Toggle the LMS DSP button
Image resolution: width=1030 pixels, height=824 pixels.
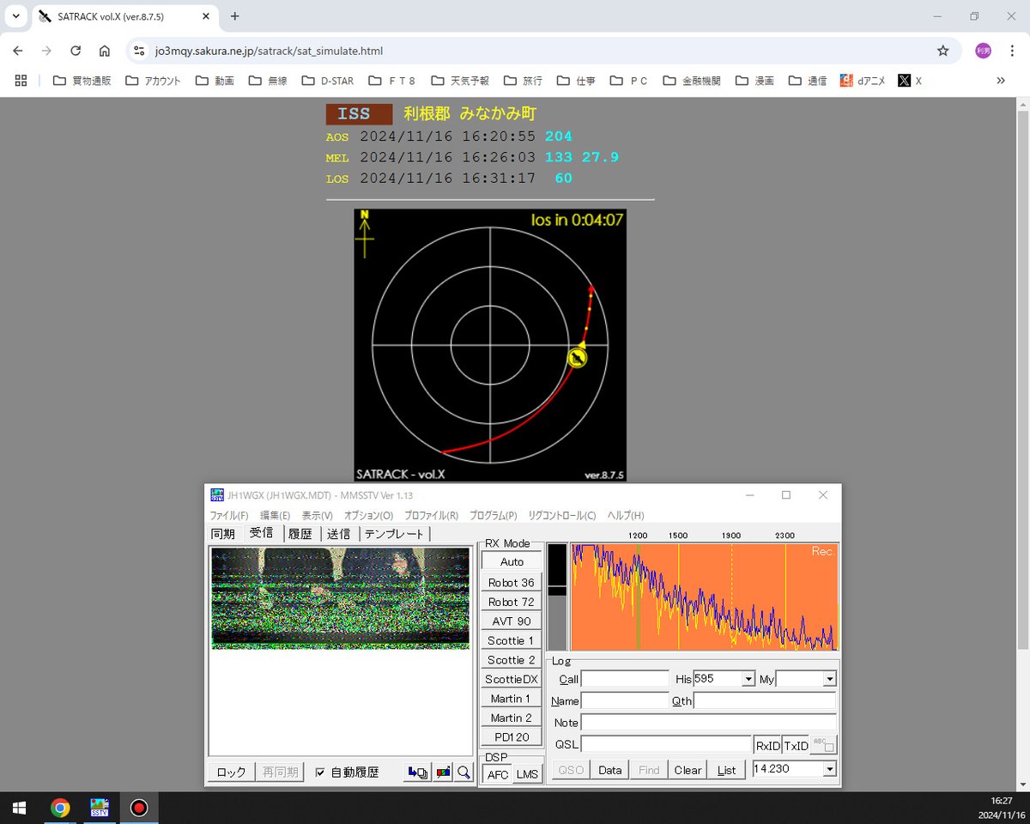tap(528, 774)
